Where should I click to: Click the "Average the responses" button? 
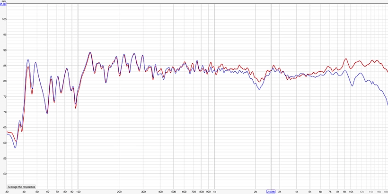tap(21, 187)
